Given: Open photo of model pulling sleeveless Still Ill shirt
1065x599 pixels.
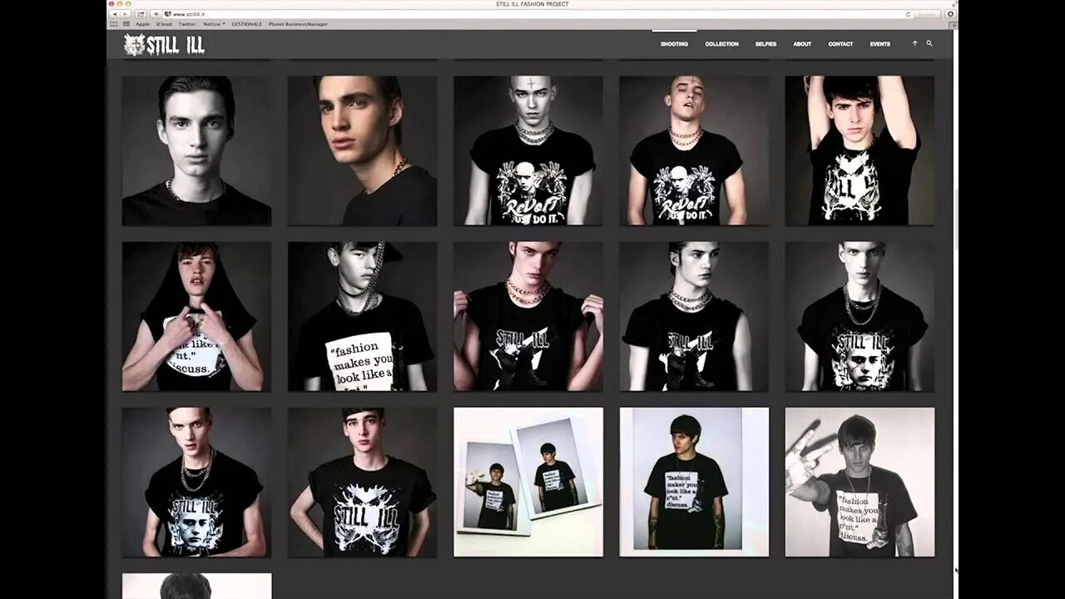Looking at the screenshot, I should tap(528, 316).
